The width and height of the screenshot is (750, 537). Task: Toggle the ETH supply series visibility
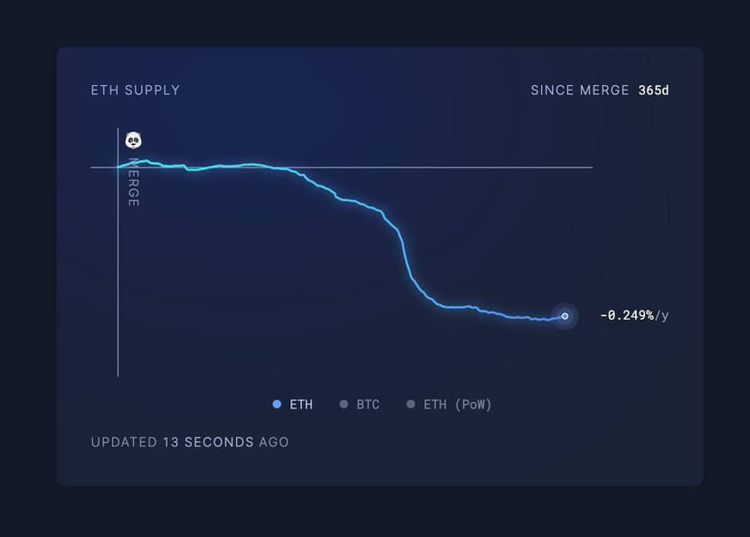tap(291, 404)
